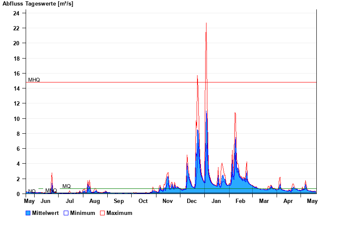Click the Mittelwert legend color swatch
The width and height of the screenshot is (342, 235).
click(28, 213)
